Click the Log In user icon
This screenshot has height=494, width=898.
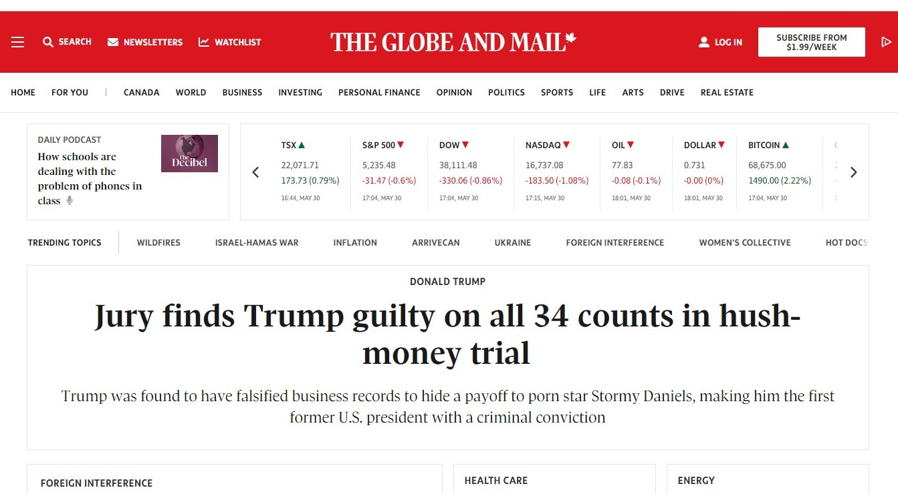coord(704,42)
